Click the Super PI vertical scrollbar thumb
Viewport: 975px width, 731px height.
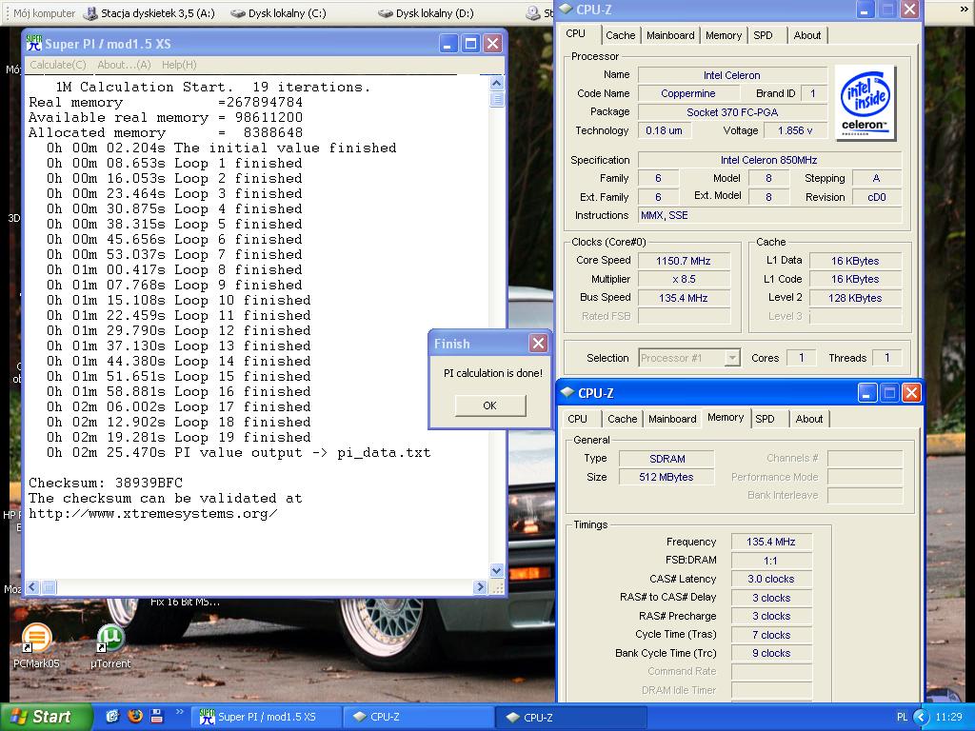coord(496,99)
